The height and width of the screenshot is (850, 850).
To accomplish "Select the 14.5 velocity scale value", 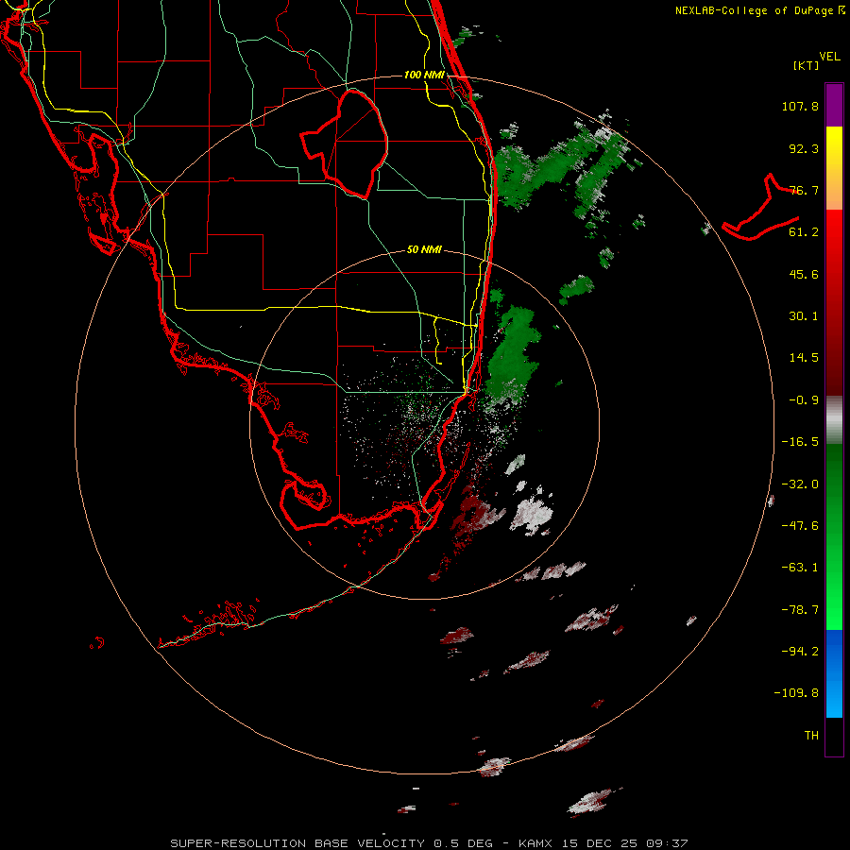I will 804,358.
